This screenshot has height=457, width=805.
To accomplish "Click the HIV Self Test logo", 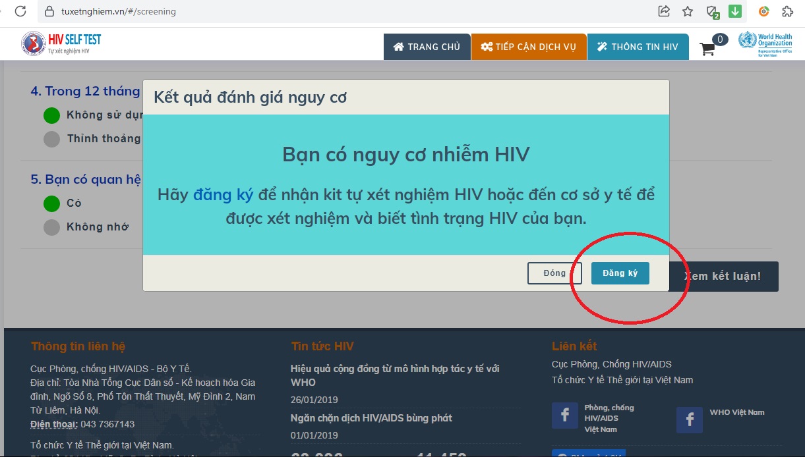I will pyautogui.click(x=61, y=43).
